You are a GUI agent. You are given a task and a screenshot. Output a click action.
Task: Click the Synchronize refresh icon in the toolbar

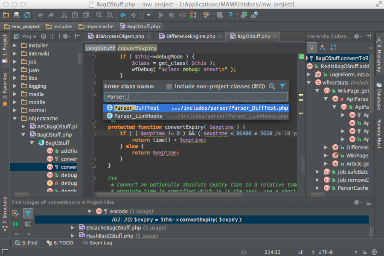pyautogui.click(x=26, y=15)
